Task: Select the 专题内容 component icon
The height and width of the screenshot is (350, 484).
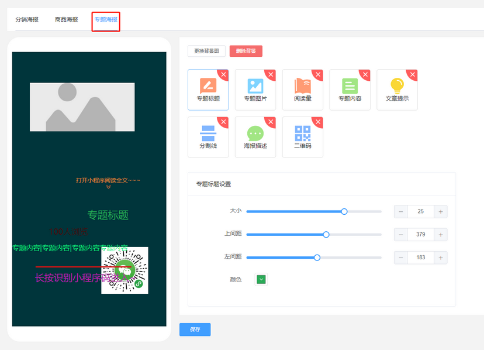Action: tap(350, 85)
